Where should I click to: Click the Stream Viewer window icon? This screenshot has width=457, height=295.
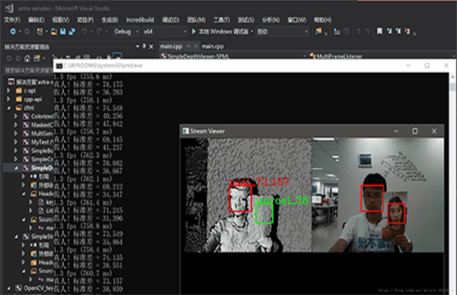coord(186,131)
